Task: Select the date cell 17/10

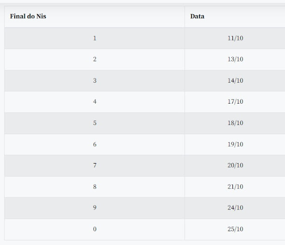Action: [x=235, y=102]
